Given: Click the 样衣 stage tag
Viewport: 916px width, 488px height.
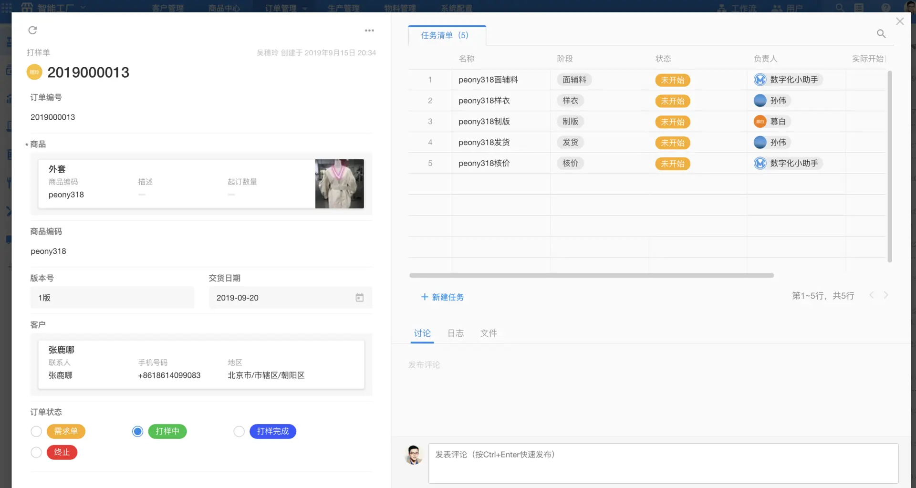Looking at the screenshot, I should tap(571, 101).
